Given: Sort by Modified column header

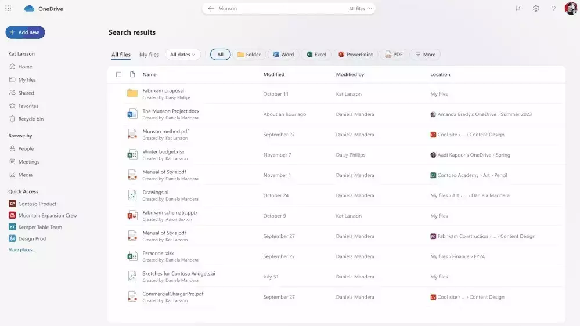Looking at the screenshot, I should pyautogui.click(x=273, y=74).
